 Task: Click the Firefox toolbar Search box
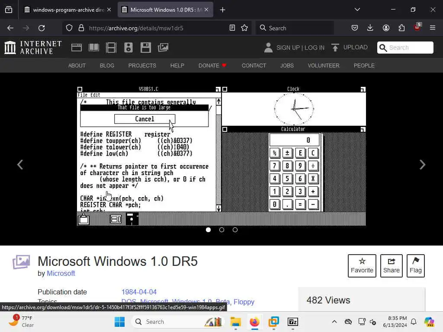(295, 28)
